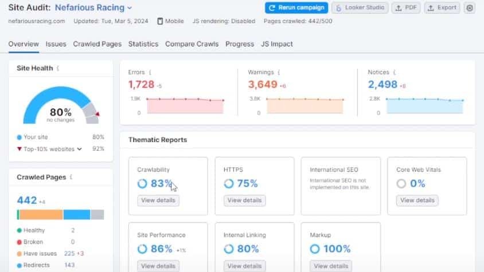Click the Notices info icon
Viewport: 484px width, 272px height.
coord(394,72)
